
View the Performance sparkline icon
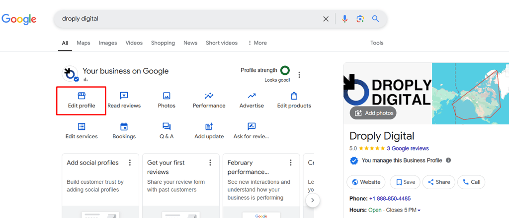[x=209, y=96]
